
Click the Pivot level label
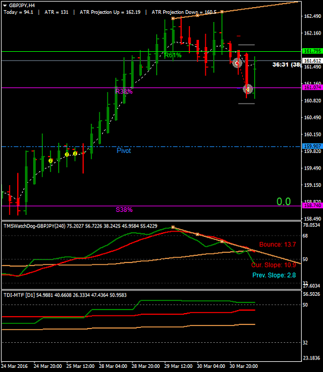pos(123,151)
